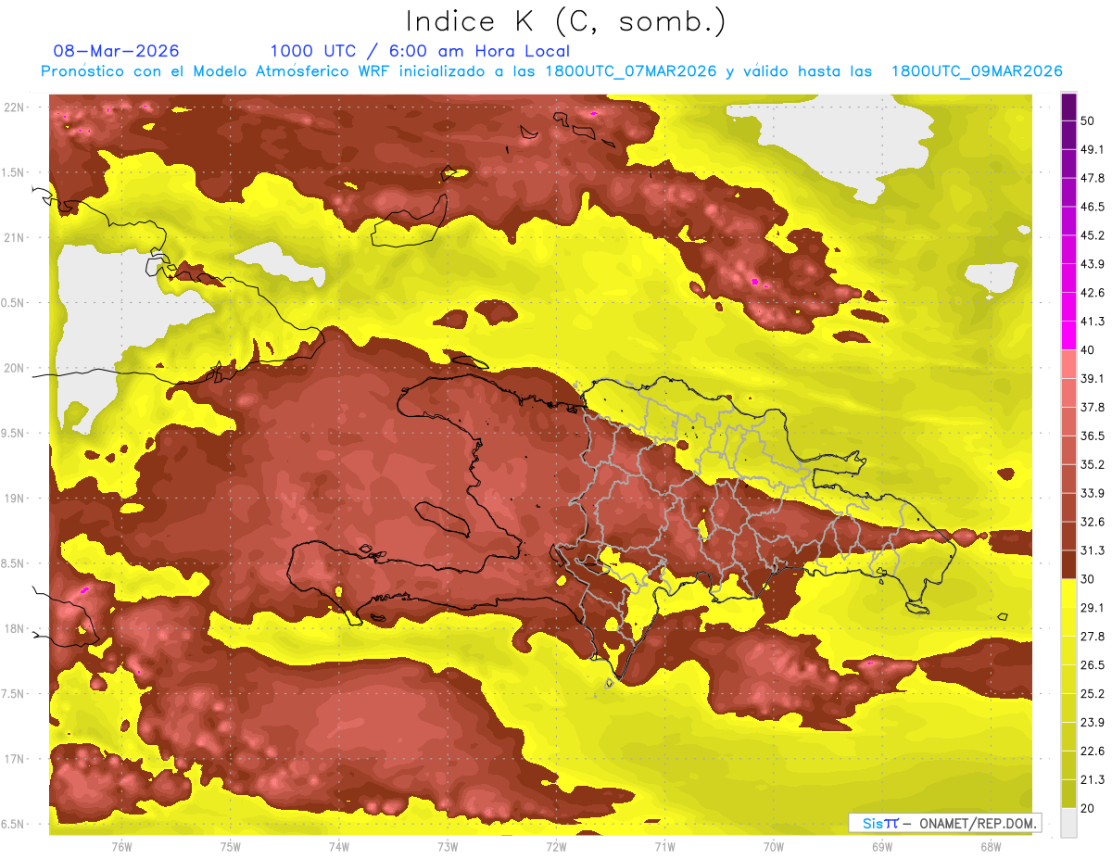
Task: Click the gray swatch below 20 on colorbar
Action: coord(1068,823)
